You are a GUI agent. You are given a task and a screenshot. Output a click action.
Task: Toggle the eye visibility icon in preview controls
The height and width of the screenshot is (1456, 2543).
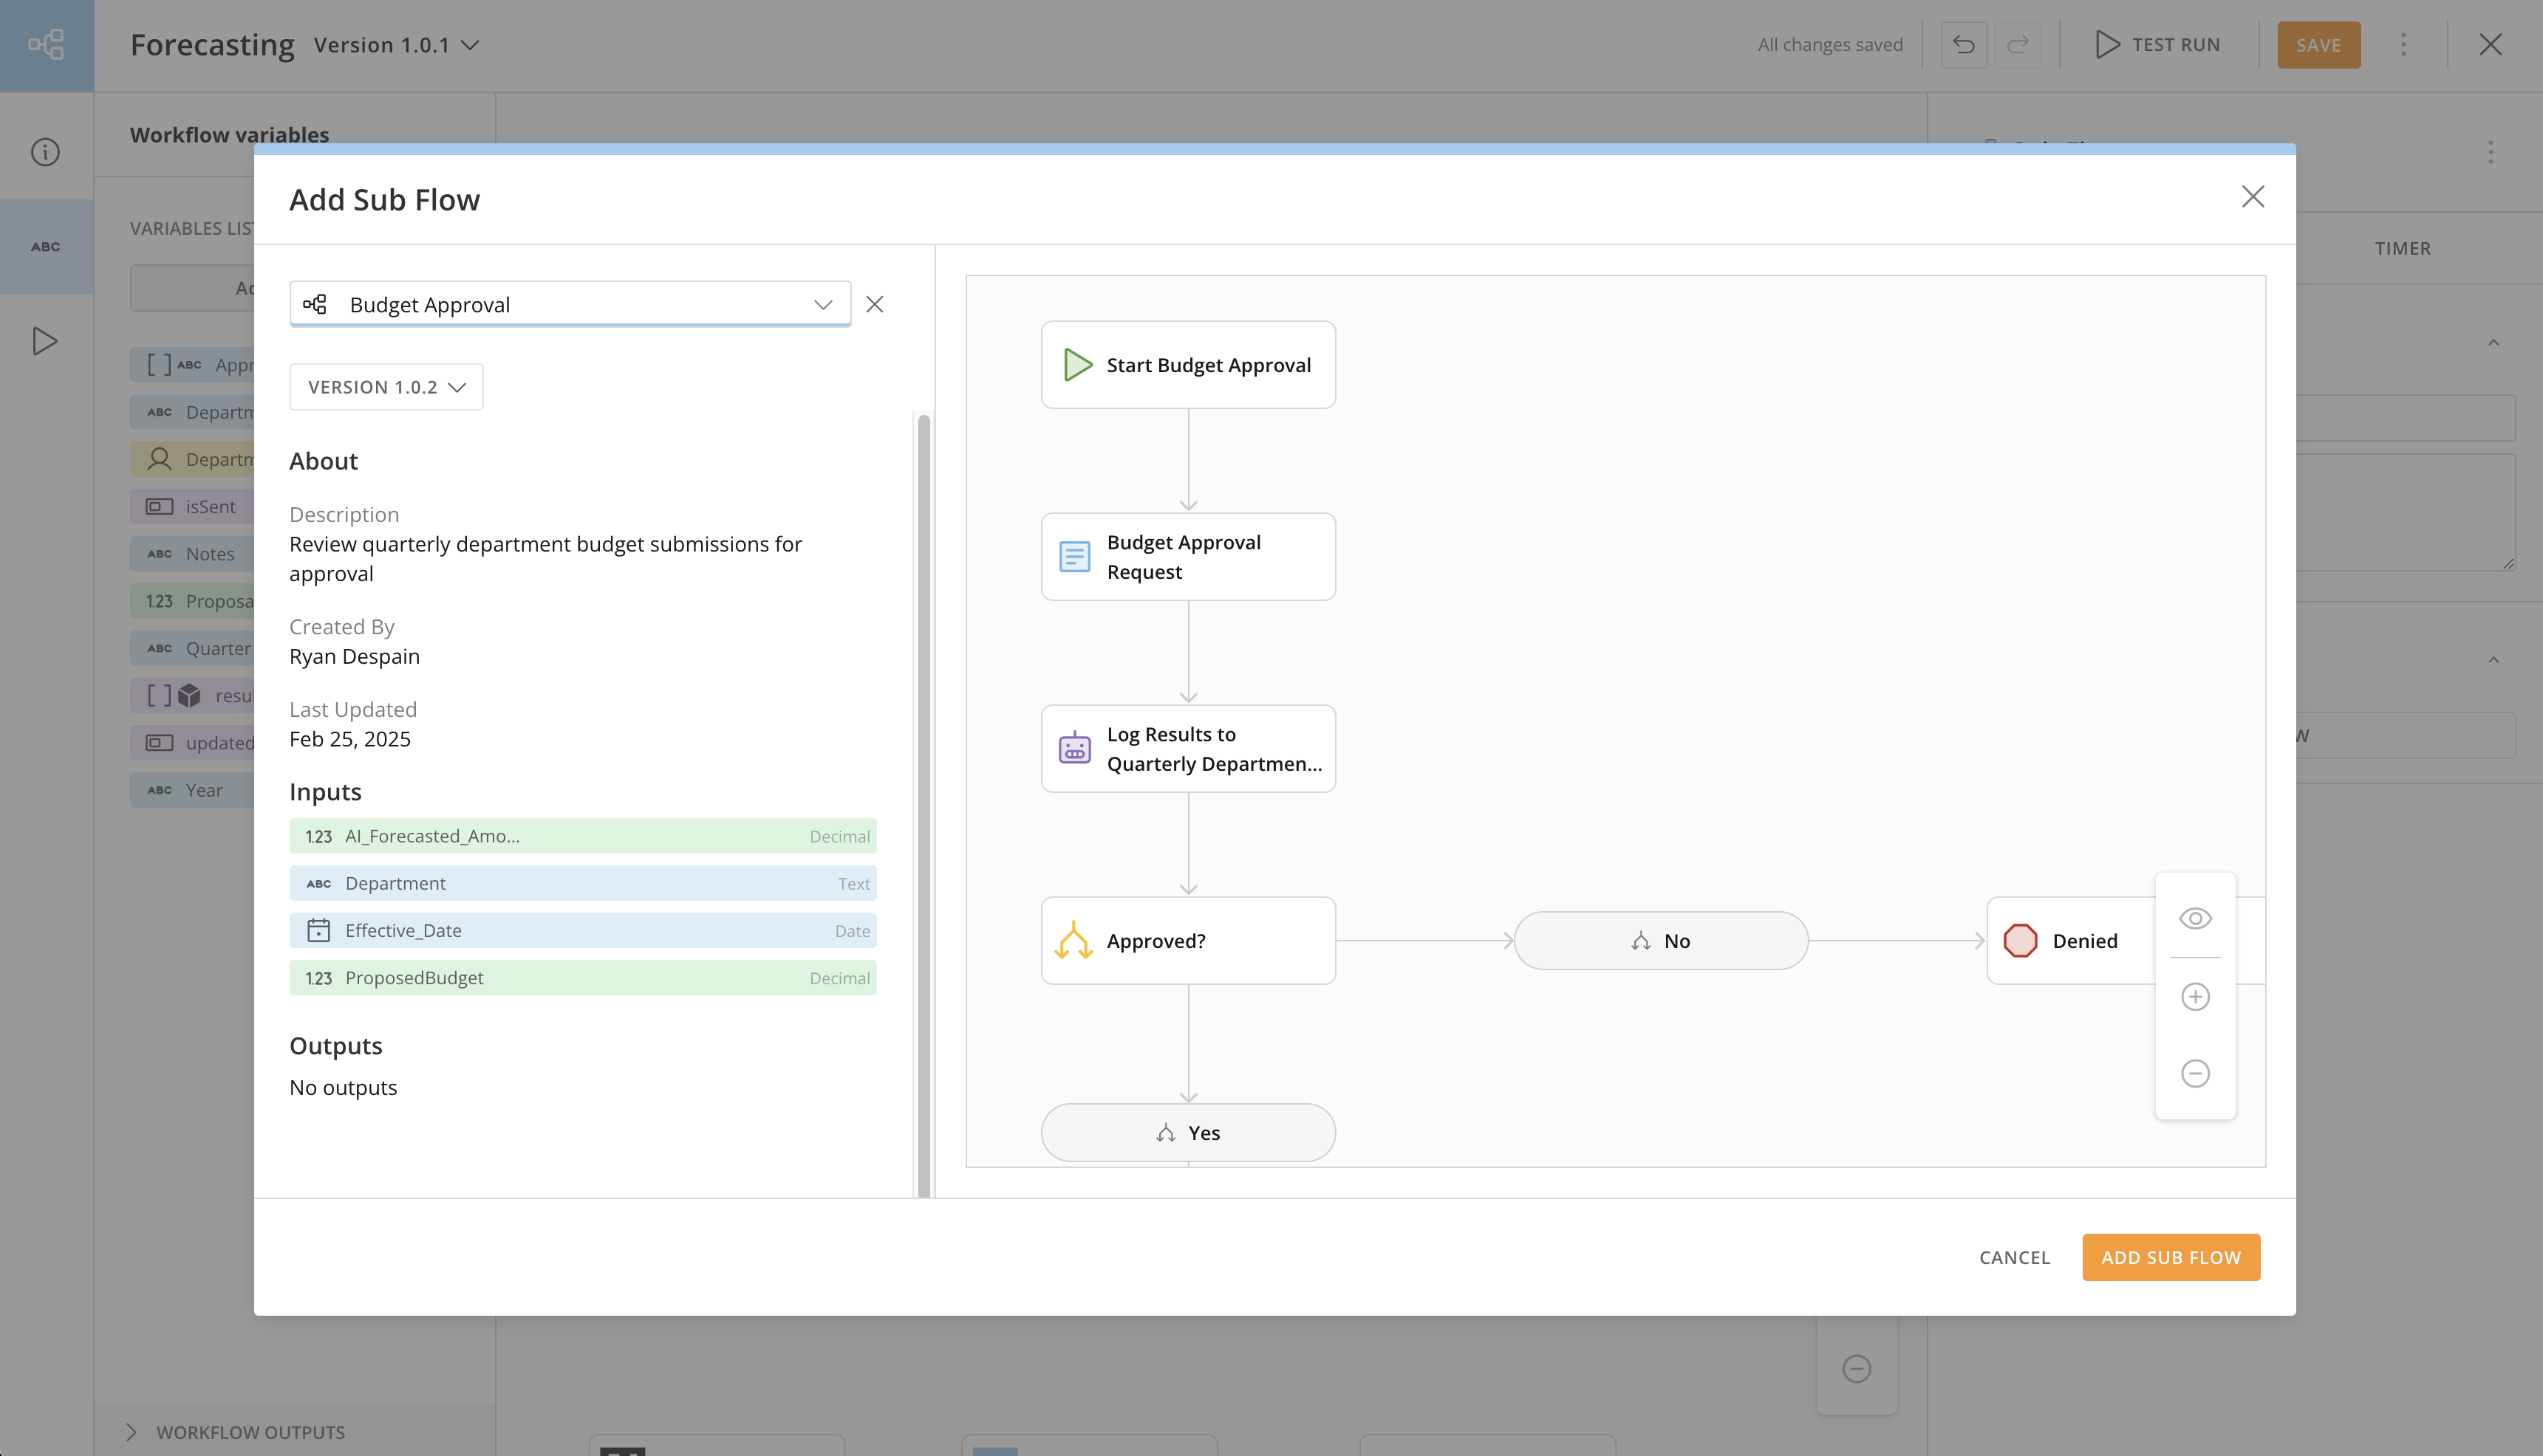[2195, 918]
